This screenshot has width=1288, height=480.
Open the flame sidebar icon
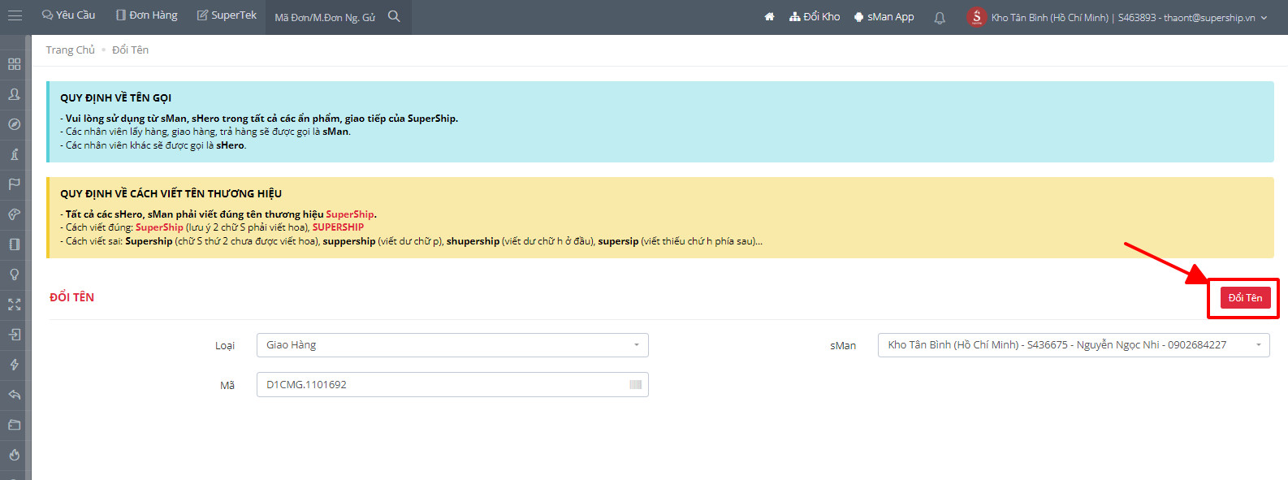point(15,455)
